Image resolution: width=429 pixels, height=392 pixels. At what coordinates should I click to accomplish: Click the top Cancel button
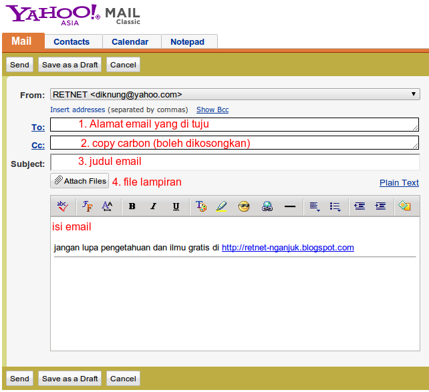click(123, 65)
